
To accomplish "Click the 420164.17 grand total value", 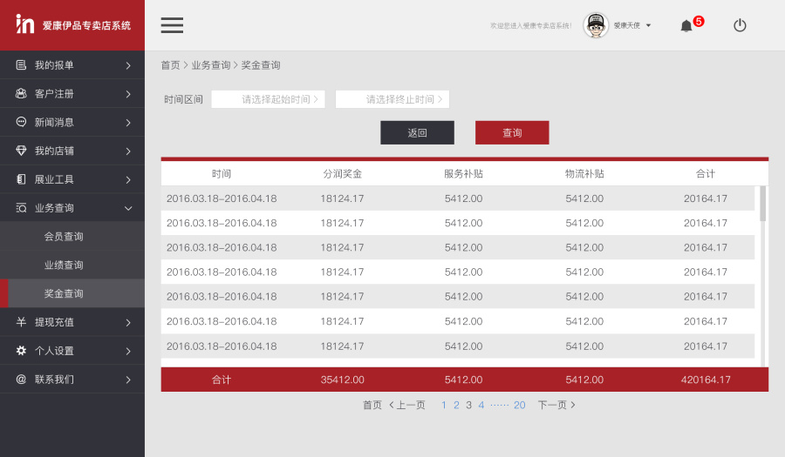I will click(x=706, y=380).
